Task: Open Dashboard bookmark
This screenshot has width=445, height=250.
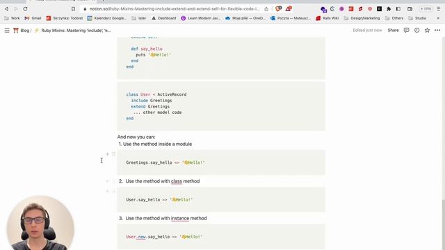Action: point(164,18)
